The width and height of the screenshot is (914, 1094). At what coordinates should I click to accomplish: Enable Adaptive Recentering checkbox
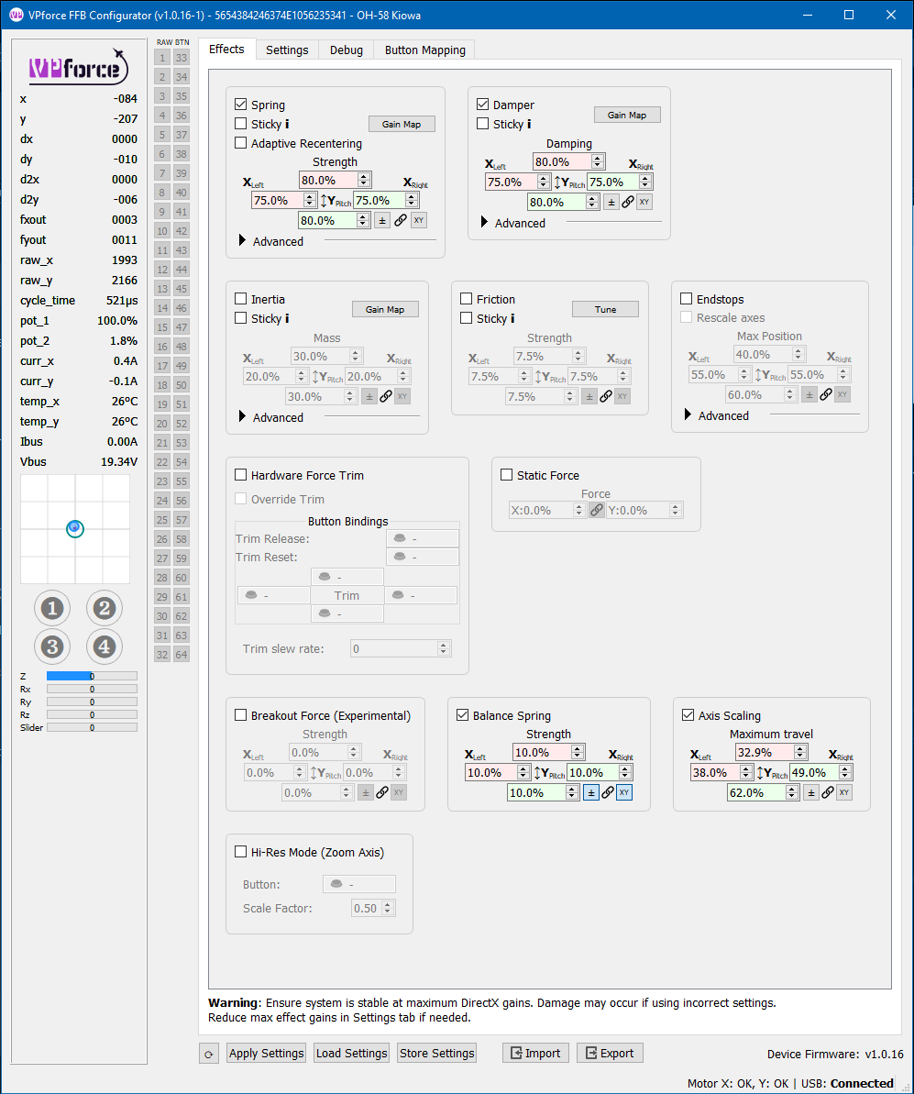point(241,143)
